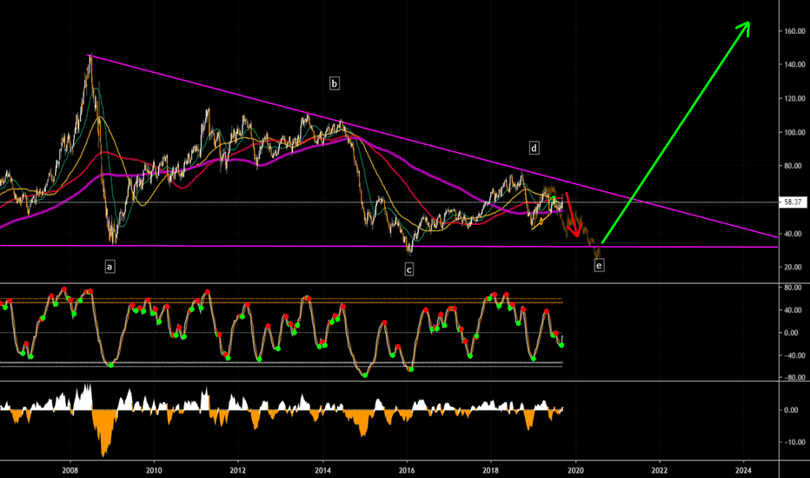810x478 pixels.
Task: Click the 2024 time axis label
Action: coord(743,470)
